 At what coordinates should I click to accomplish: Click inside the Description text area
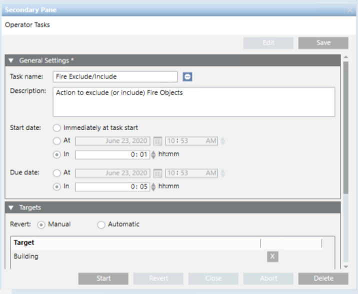[x=193, y=102]
